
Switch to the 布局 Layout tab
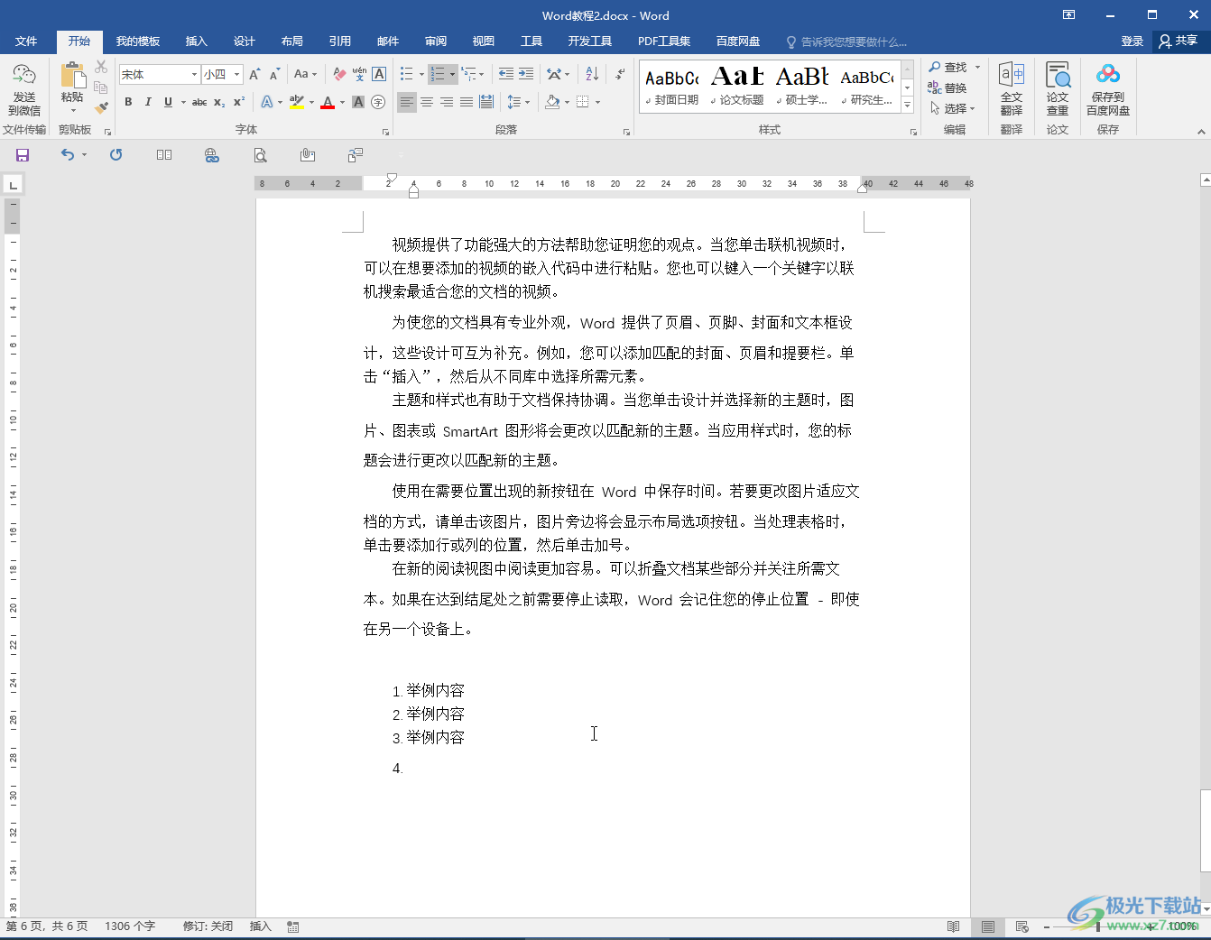point(291,41)
